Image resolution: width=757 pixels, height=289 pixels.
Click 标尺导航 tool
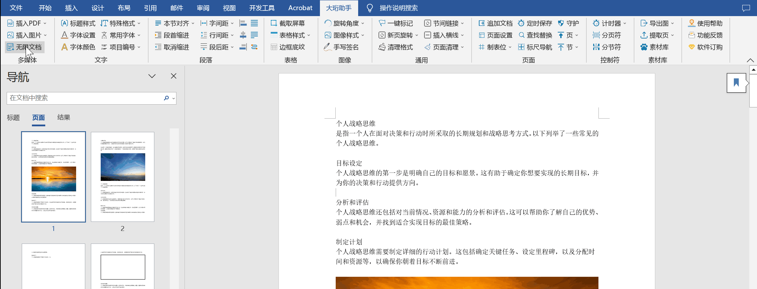535,47
